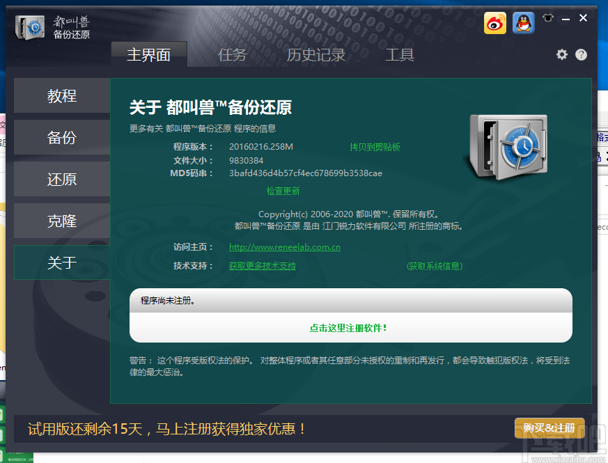Screen dimensions: 608x463
Task: Switch to the 任务 tab
Action: pos(232,55)
